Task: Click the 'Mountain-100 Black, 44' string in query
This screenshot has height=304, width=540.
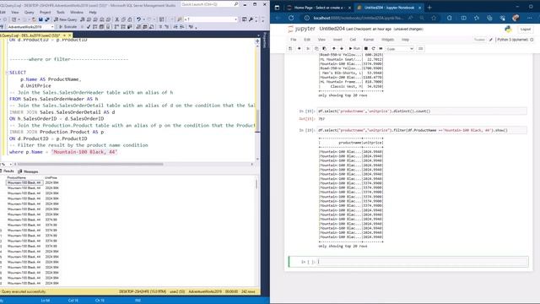Action: tap(84, 152)
